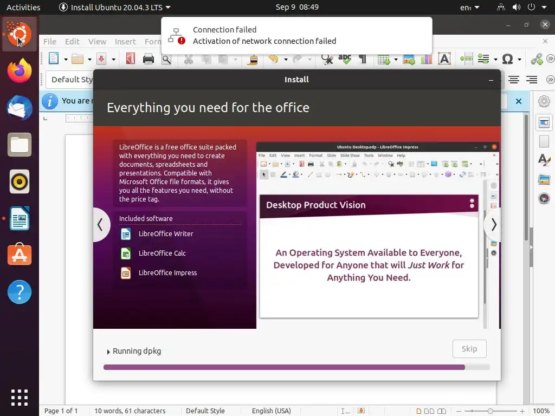The height and width of the screenshot is (416, 555).
Task: Open the File menu in Writer
Action: (x=49, y=41)
